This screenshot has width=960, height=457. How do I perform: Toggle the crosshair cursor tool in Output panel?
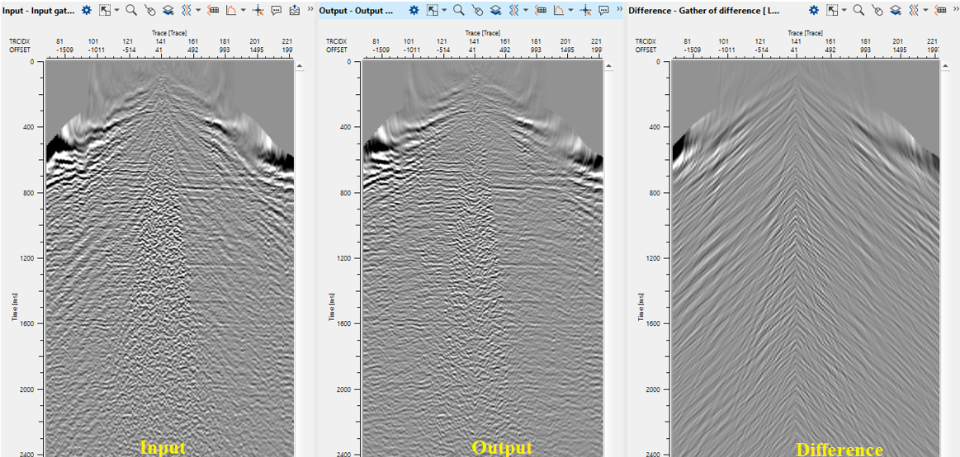click(585, 11)
